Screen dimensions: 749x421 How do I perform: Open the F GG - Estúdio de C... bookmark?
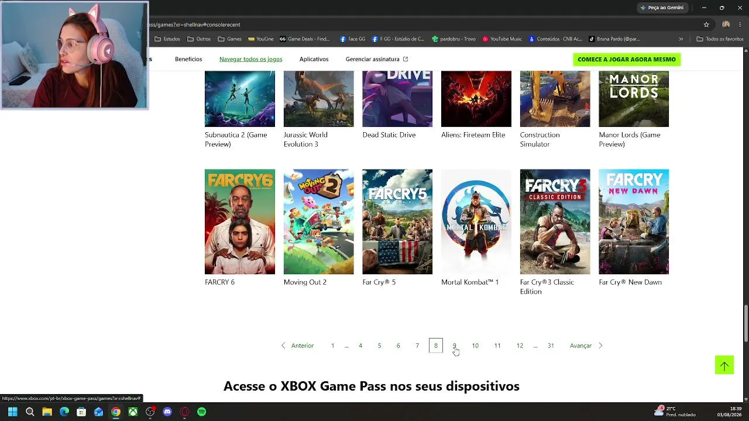click(x=398, y=39)
